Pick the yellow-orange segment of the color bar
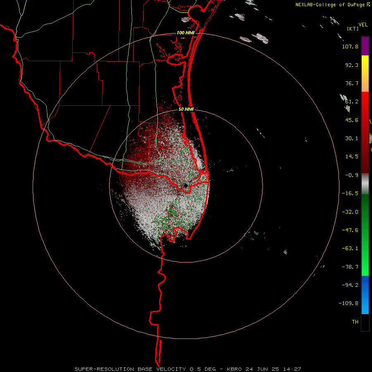Viewport: 372px width, 372px height. [365, 74]
